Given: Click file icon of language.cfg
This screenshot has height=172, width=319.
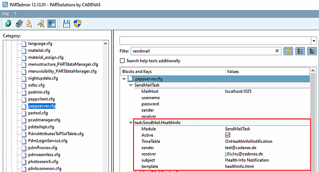Looking at the screenshot, I should point(24,44).
